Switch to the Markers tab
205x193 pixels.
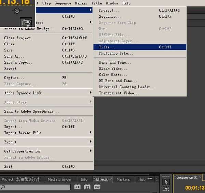[123, 179]
